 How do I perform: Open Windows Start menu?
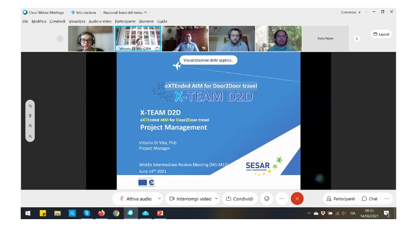28,213
